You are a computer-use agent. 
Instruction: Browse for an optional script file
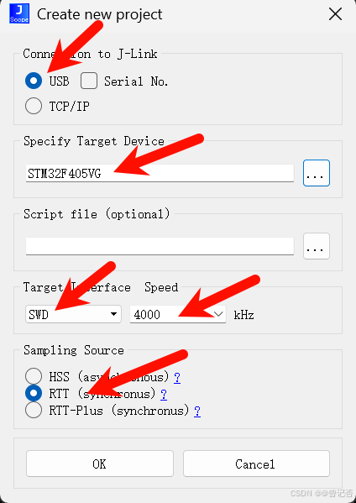click(317, 246)
